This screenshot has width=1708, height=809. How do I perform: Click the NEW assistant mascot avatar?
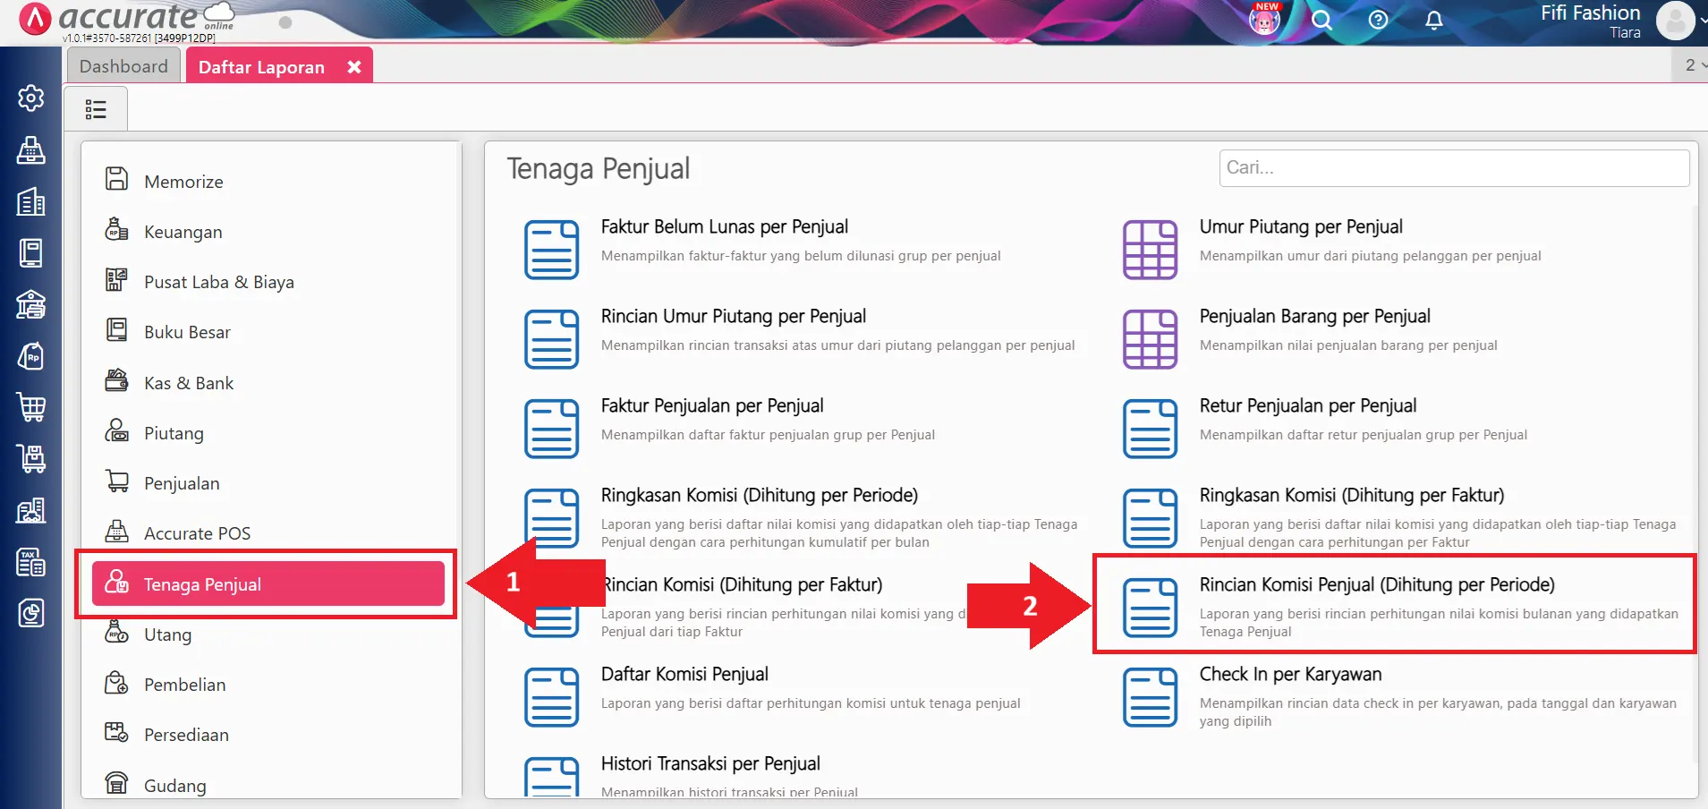pyautogui.click(x=1263, y=20)
